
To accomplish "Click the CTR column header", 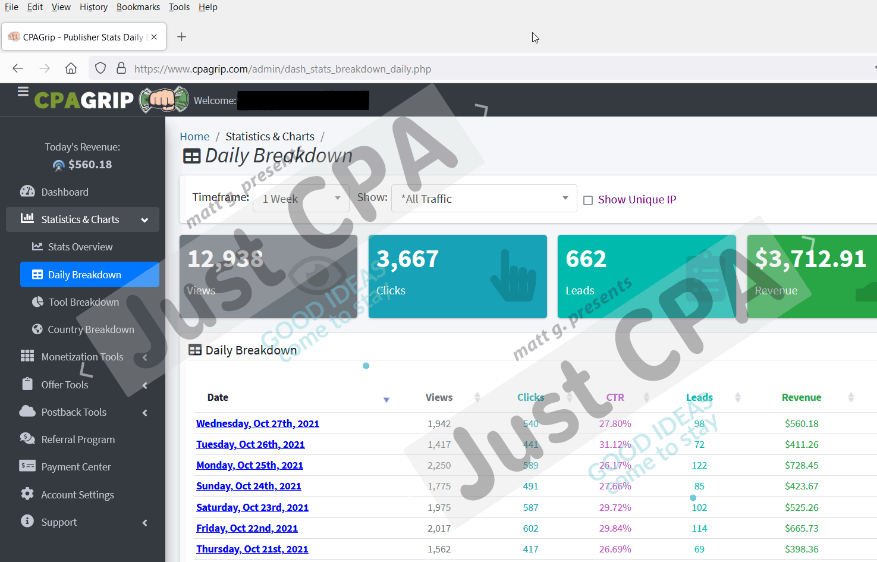I will click(x=615, y=397).
